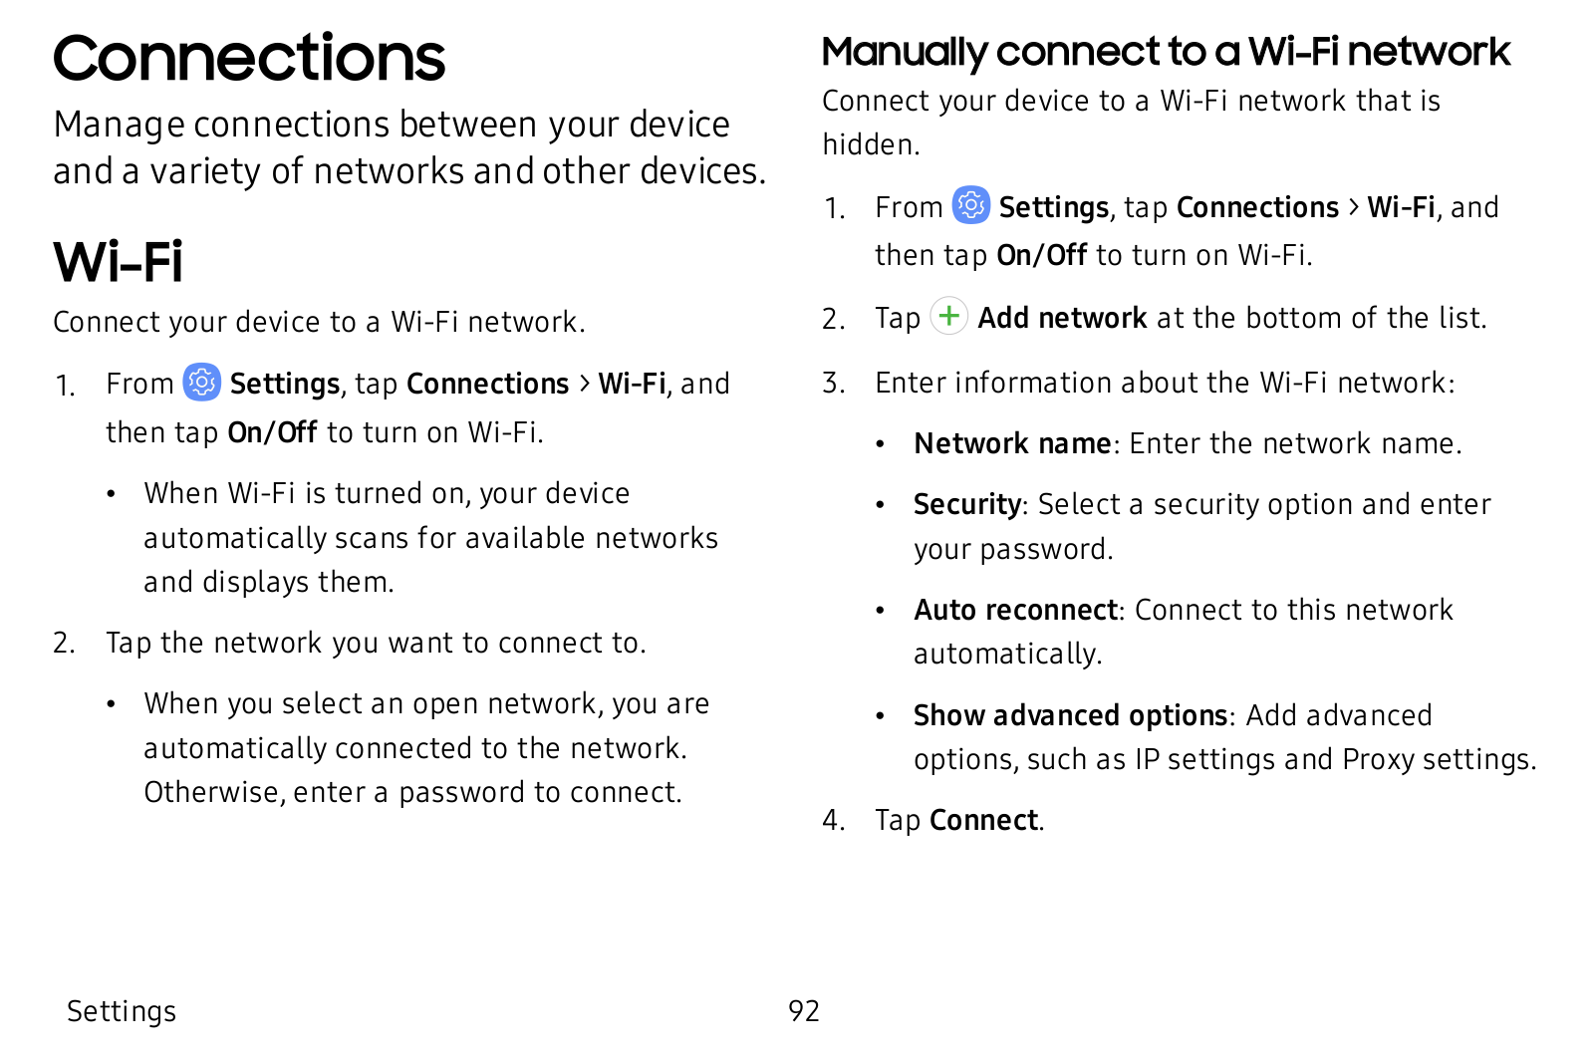This screenshot has width=1595, height=1063.
Task: Click the Connections main heading
Action: [x=249, y=59]
